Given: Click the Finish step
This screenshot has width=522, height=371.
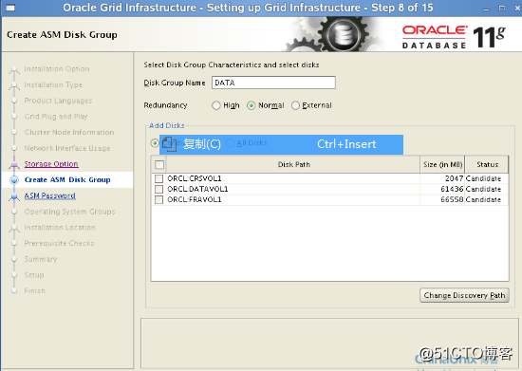Looking at the screenshot, I should click(x=34, y=290).
